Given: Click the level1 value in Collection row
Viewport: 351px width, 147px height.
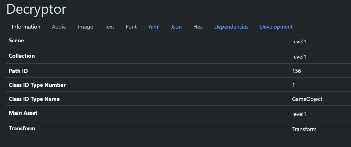Looking at the screenshot, I should tap(299, 57).
